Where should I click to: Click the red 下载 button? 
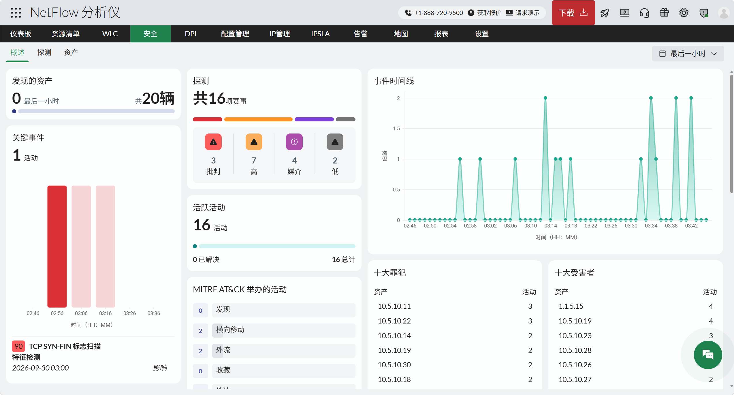(x=573, y=13)
